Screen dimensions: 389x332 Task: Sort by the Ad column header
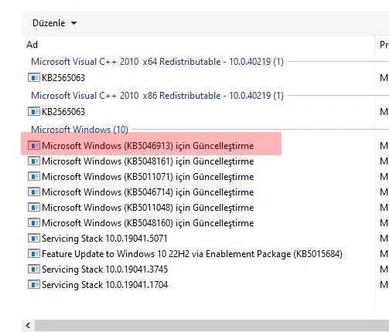coord(32,45)
